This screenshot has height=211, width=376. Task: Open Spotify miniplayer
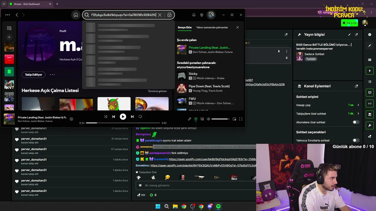pos(234,119)
